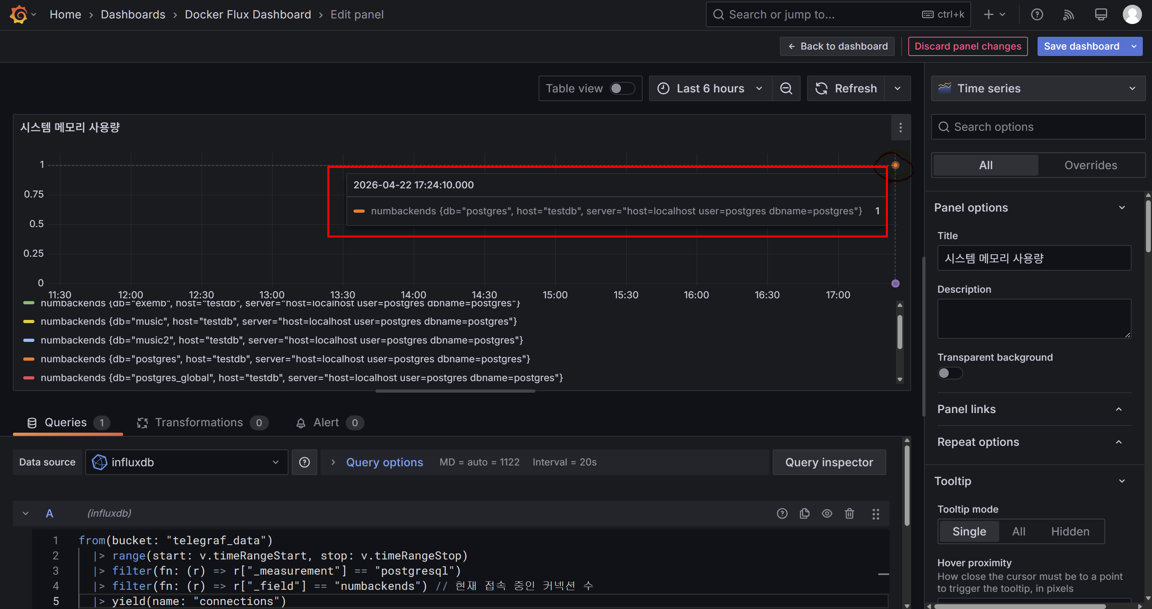Show help for query A
Screen dimensions: 1152x609
click(782, 513)
